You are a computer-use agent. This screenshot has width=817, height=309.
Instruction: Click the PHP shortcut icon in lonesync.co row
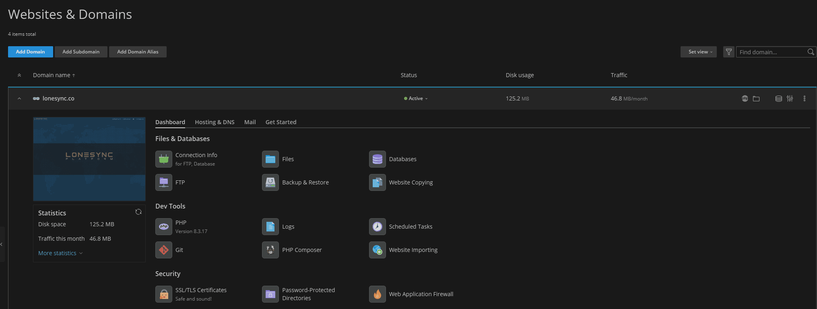pos(745,98)
